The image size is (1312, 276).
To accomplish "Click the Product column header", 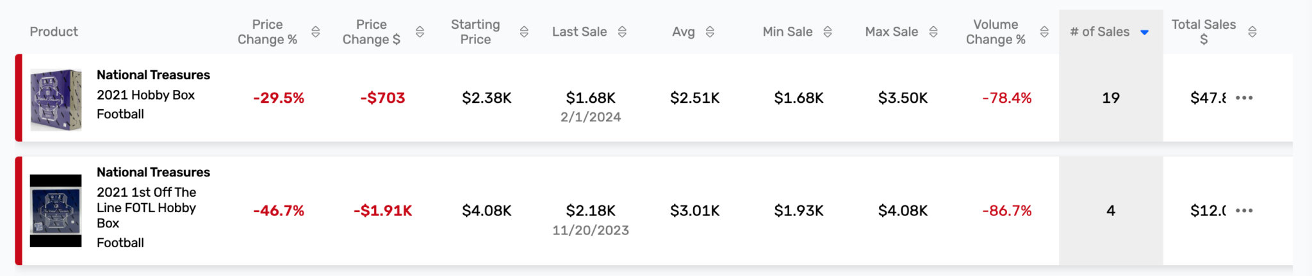I will [54, 32].
